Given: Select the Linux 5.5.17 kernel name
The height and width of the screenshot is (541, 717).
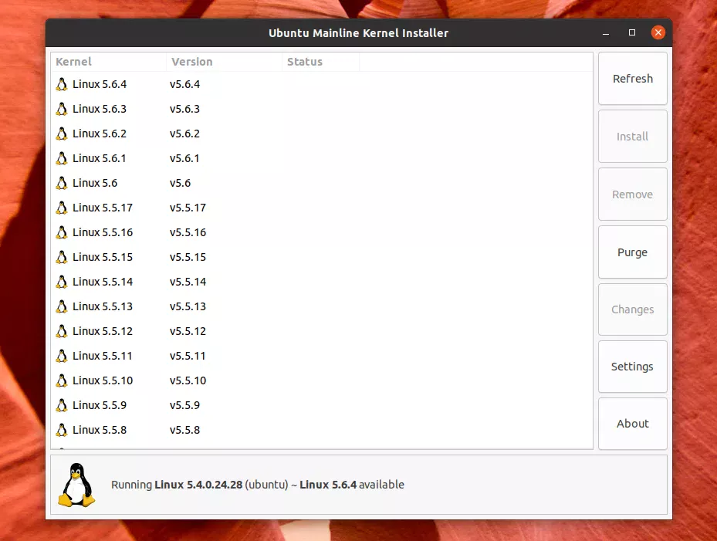Looking at the screenshot, I should 103,208.
